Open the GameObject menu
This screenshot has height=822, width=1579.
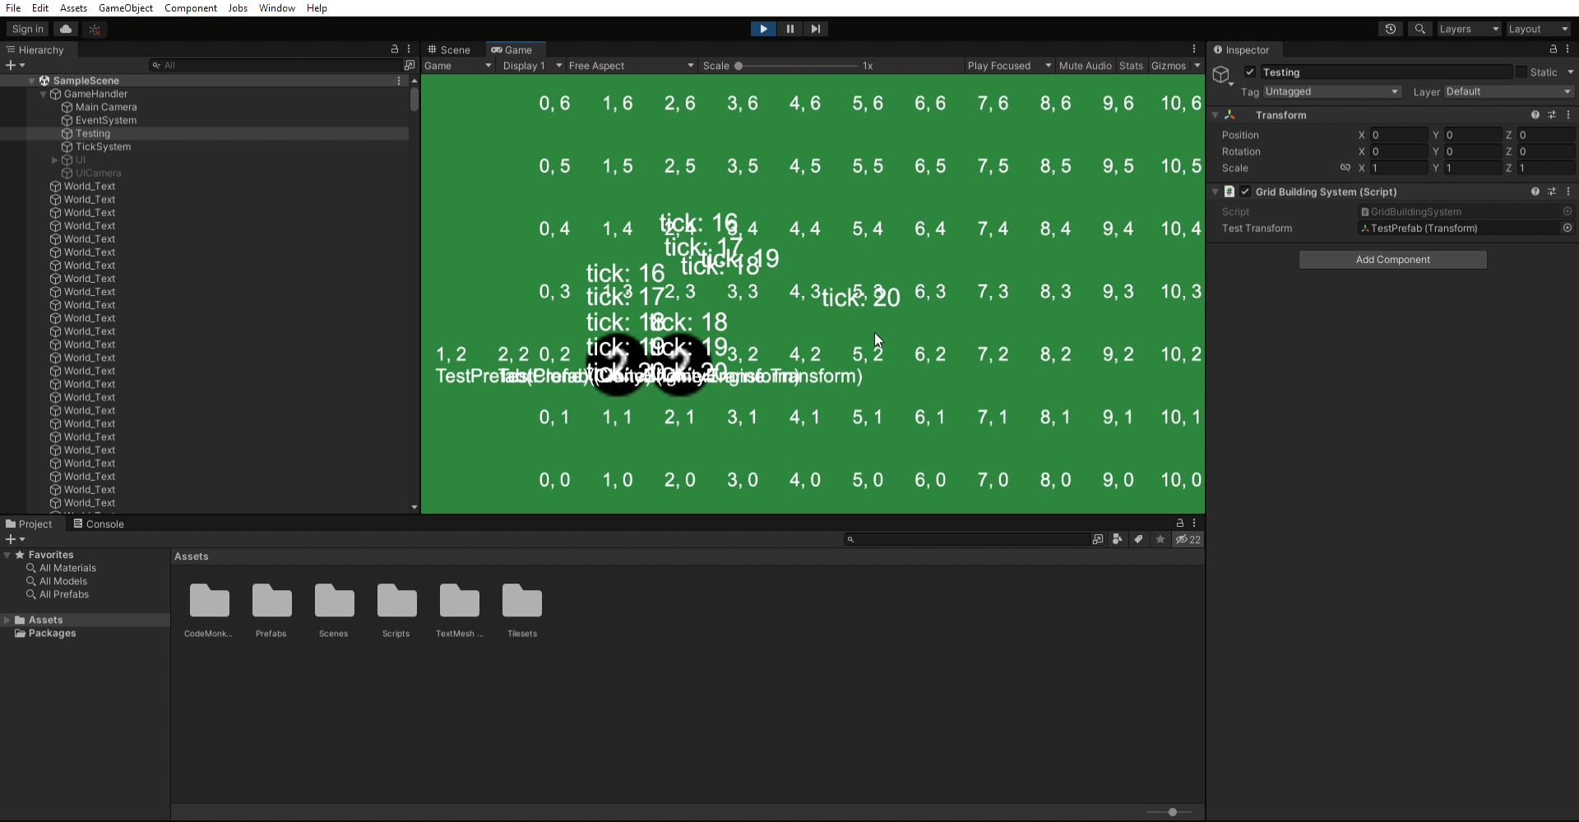click(x=125, y=8)
